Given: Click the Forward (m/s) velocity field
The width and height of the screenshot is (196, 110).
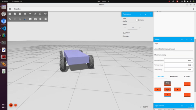Looking at the screenshot, I should [x=179, y=61].
